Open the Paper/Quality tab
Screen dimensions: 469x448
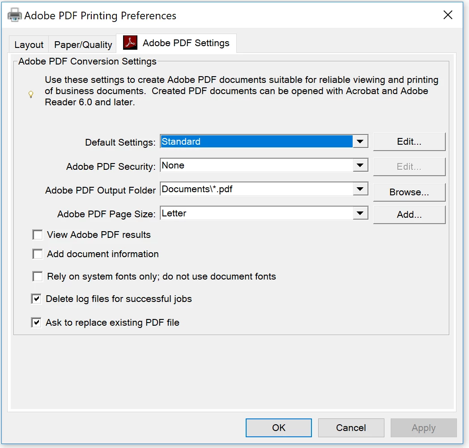tap(83, 45)
